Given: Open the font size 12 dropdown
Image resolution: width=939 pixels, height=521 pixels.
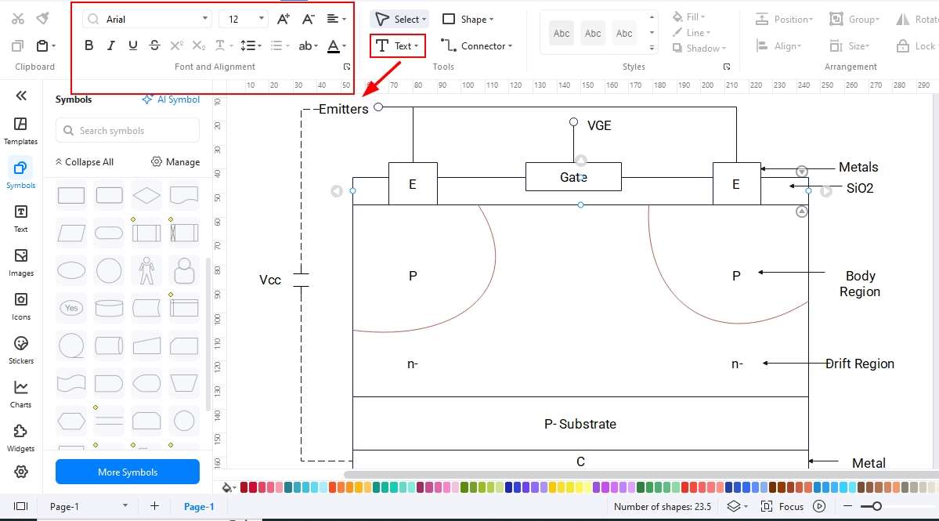Looking at the screenshot, I should 243,18.
